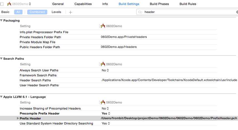
Task: Open Increase Sharing of Precompiled Headers dropdown
Action: 105,108
